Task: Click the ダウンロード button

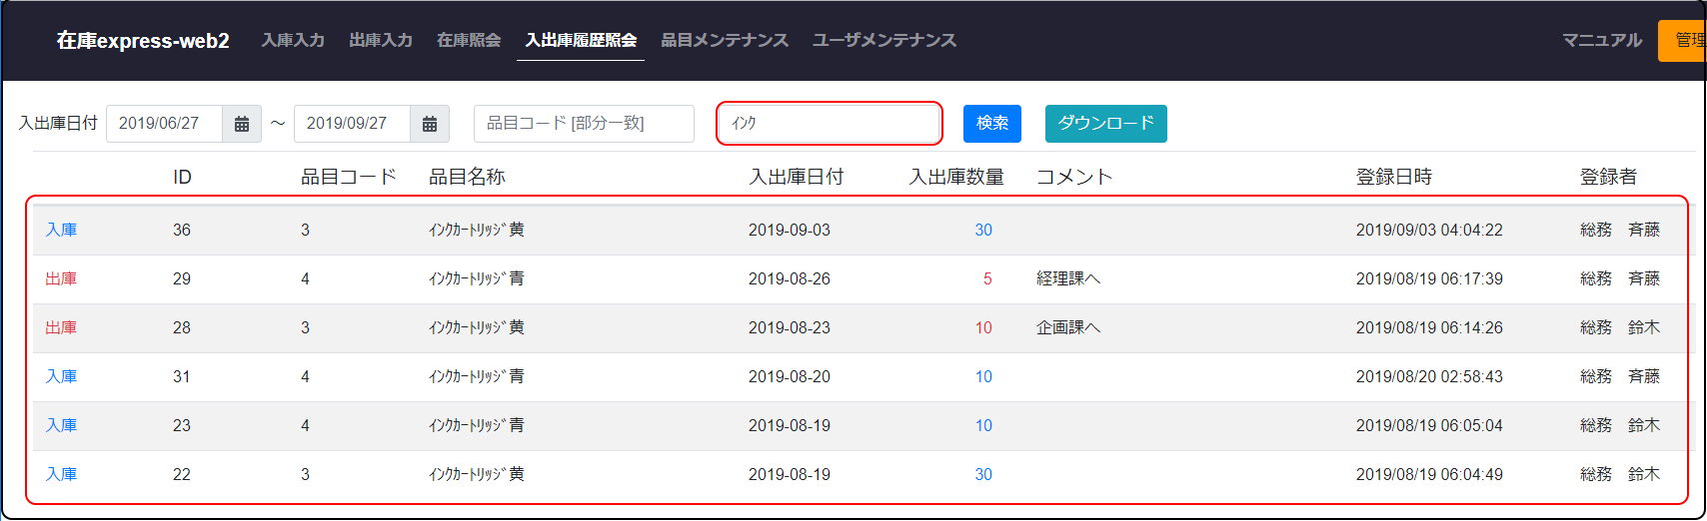Action: pos(1105,124)
